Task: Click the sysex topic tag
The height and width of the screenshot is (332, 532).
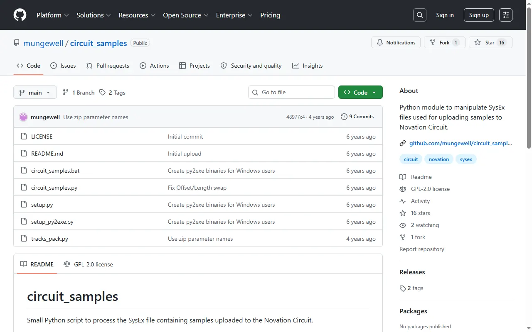Action: [x=466, y=159]
